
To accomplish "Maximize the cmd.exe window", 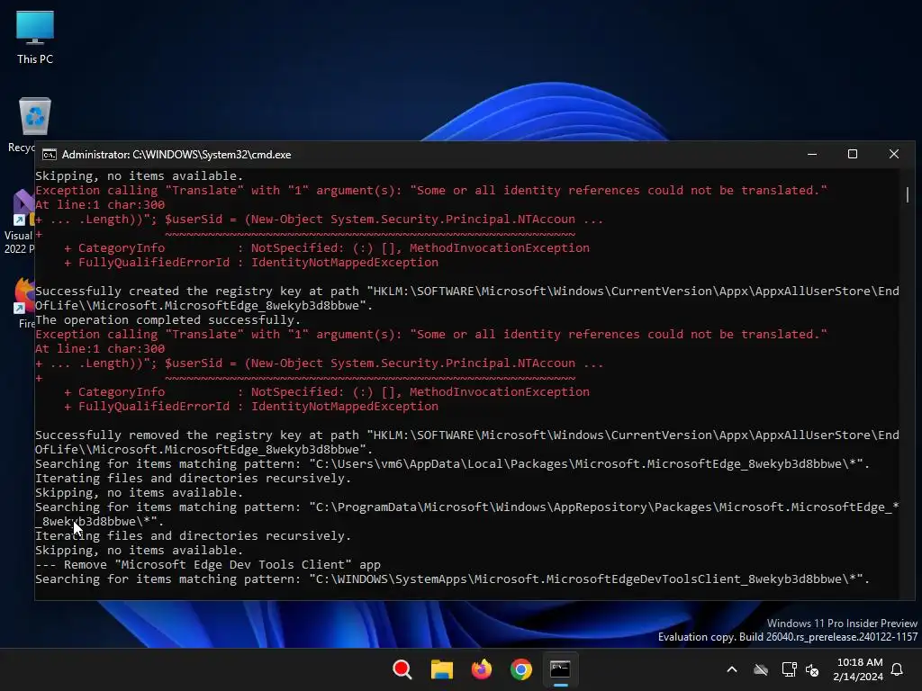I will [853, 154].
